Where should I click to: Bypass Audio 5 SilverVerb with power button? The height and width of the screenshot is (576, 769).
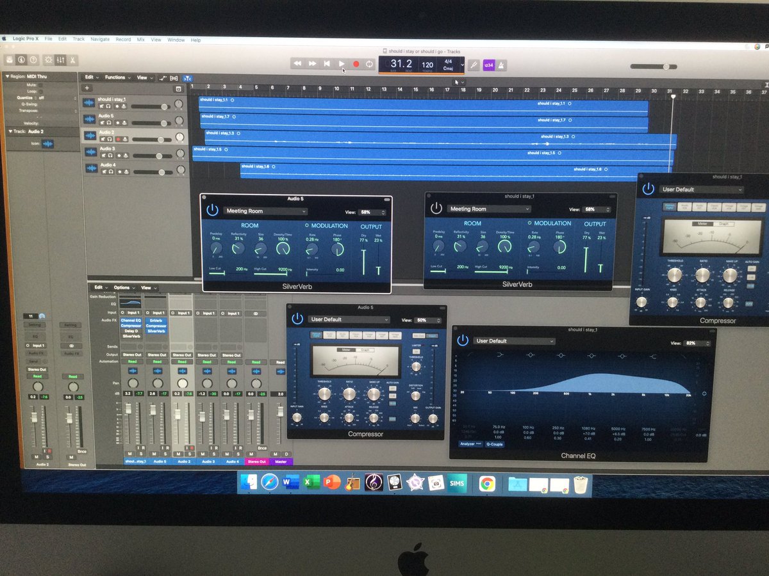tap(212, 211)
